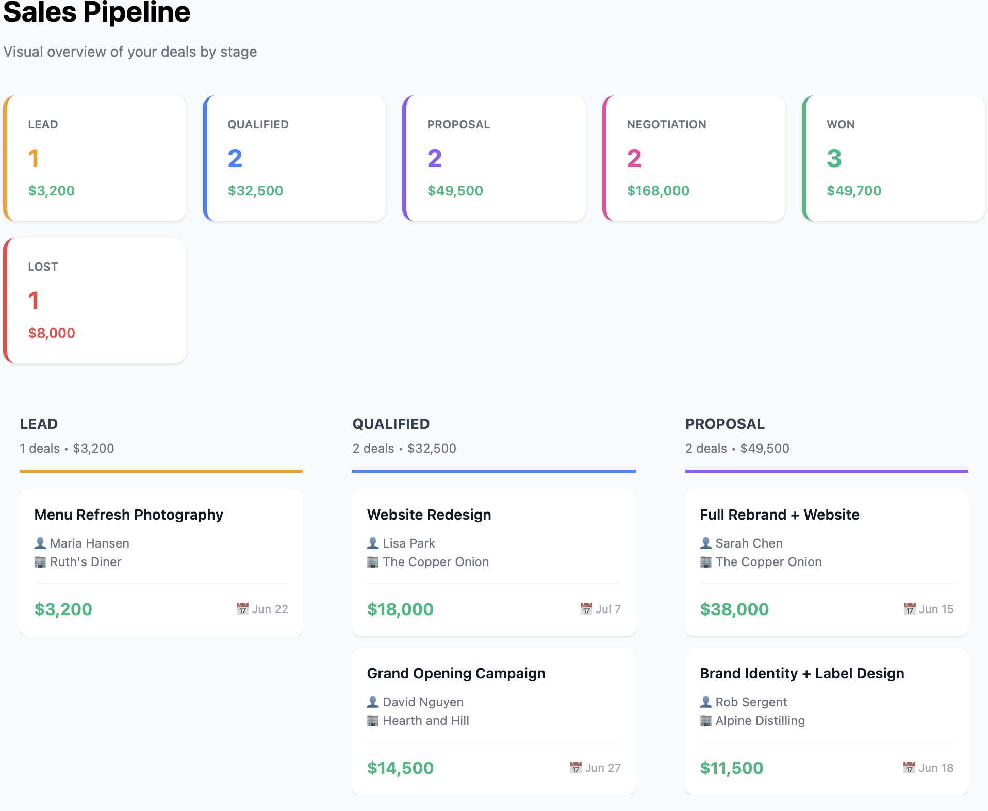Click the '2 deals • $32,500' column subtitle

point(404,448)
